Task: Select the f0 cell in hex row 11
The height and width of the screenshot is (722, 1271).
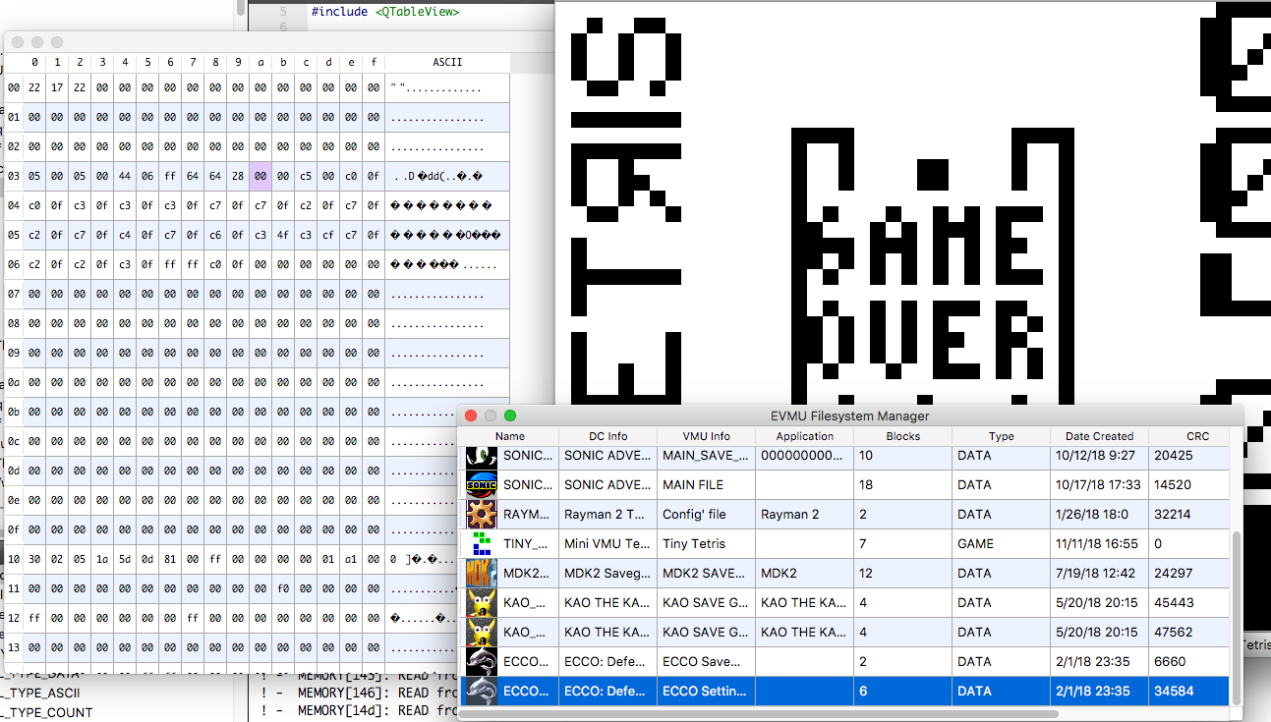Action: coord(283,588)
